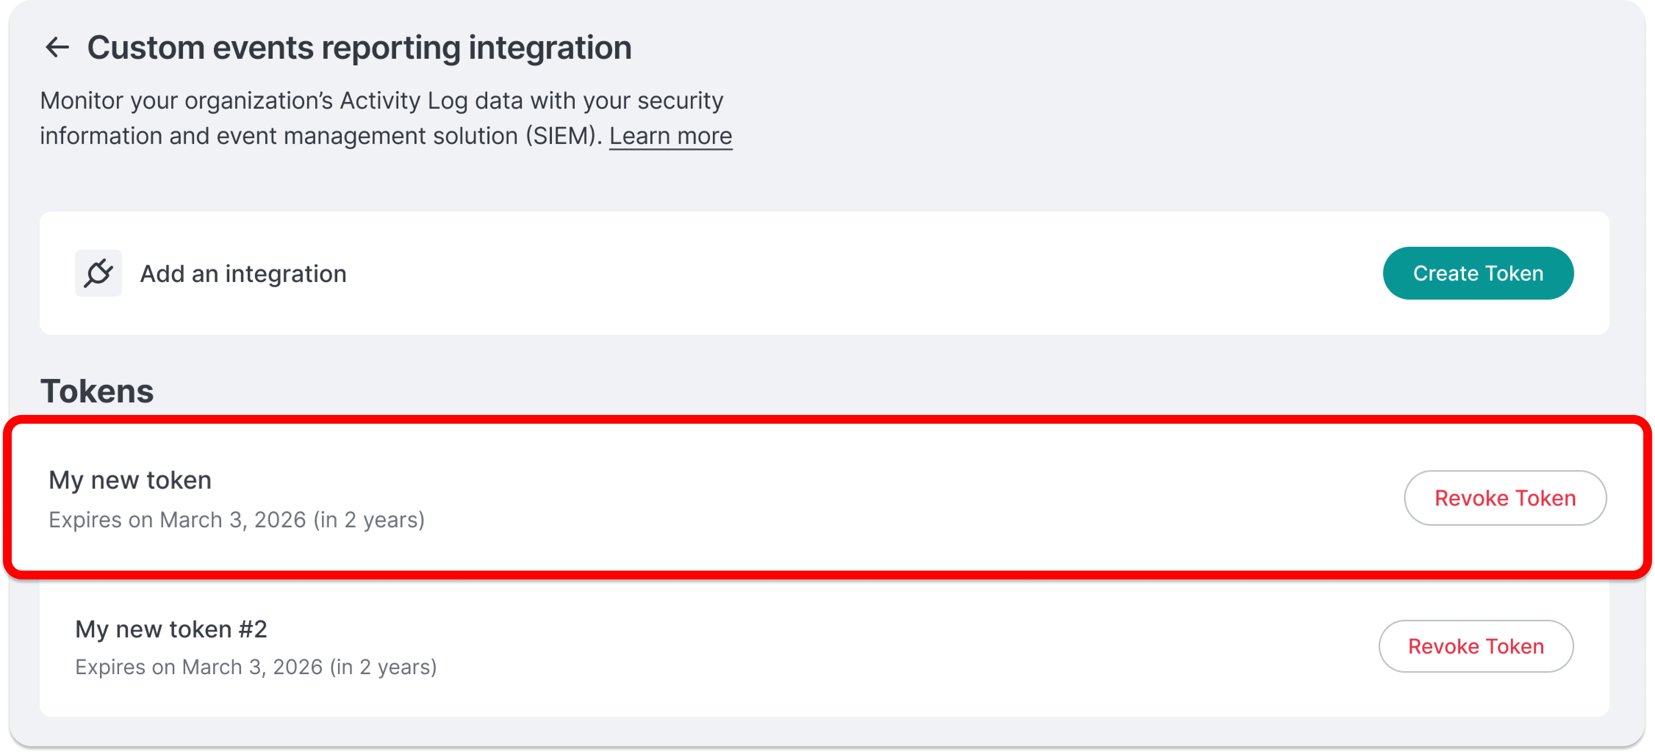Select the My new token #2 name

[x=171, y=629]
